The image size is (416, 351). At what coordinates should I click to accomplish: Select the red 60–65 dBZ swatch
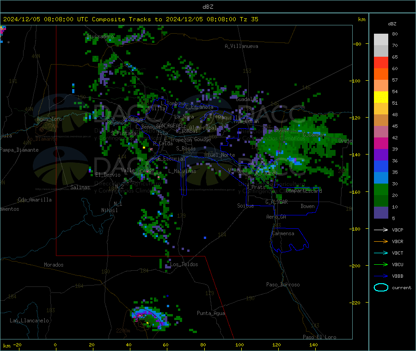tap(381, 62)
